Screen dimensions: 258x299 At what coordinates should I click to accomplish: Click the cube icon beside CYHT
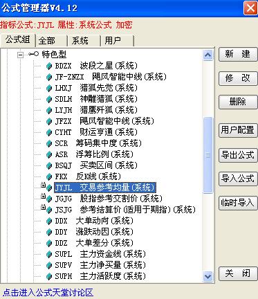49,133
